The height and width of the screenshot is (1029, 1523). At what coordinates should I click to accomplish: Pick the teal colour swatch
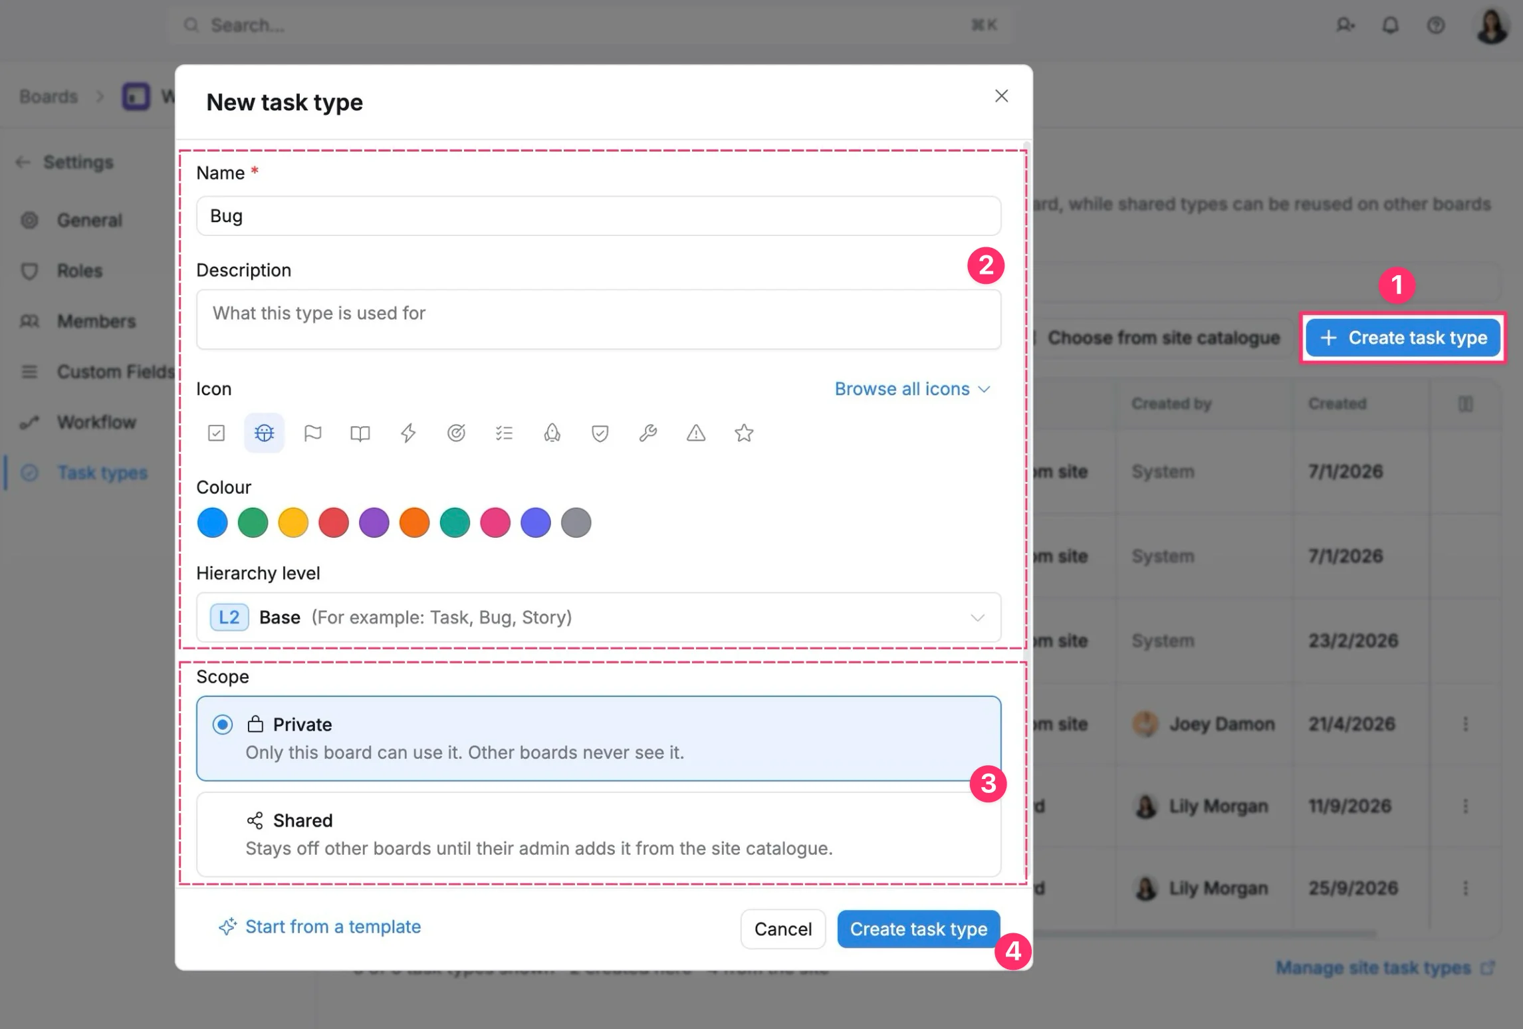click(455, 522)
